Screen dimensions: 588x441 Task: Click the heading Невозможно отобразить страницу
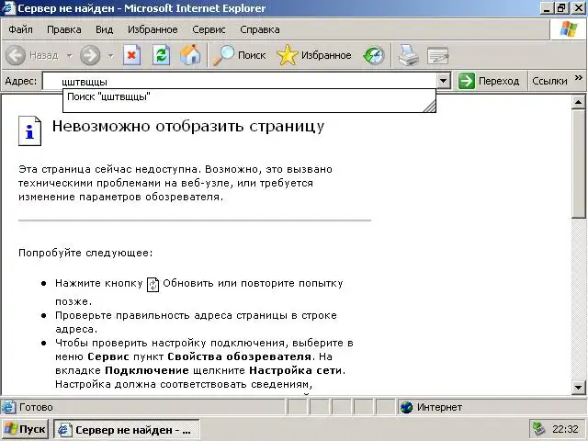click(x=188, y=127)
